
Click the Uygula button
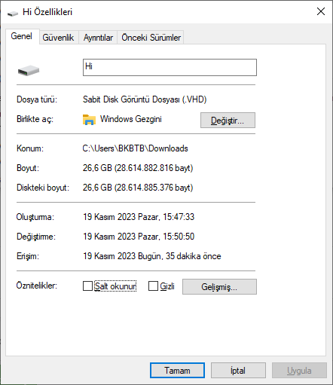pos(299,371)
